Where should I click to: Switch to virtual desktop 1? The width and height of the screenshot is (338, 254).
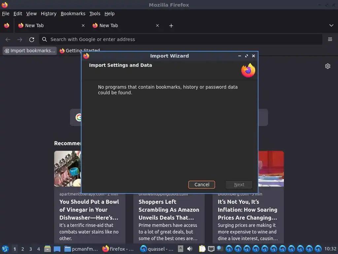coord(15,249)
